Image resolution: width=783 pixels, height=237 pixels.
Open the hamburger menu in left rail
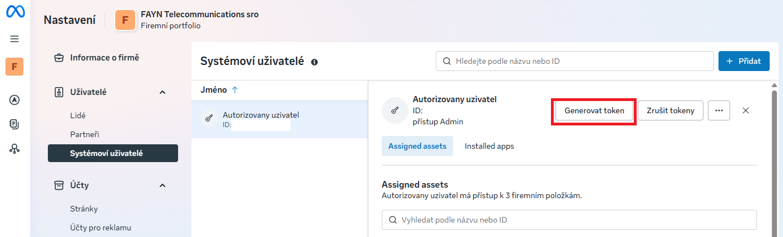[x=15, y=39]
